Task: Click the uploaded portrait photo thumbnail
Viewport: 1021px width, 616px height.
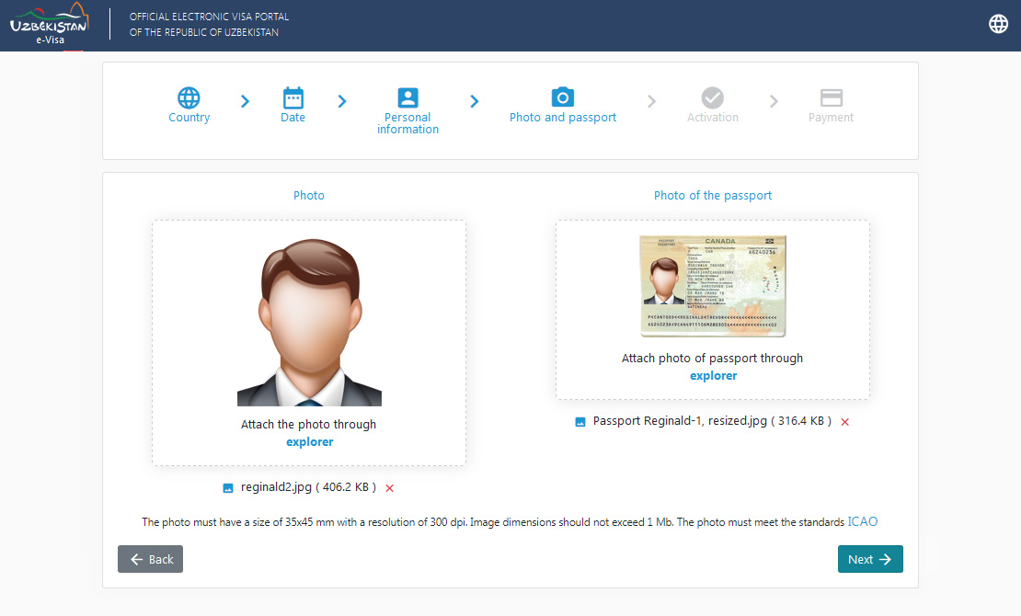Action: [309, 323]
